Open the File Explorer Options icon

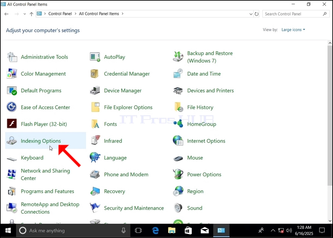(95, 107)
